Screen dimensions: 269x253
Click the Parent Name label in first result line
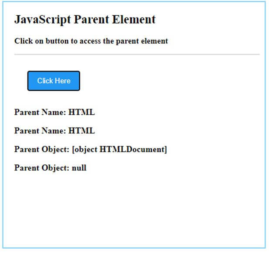pos(40,112)
